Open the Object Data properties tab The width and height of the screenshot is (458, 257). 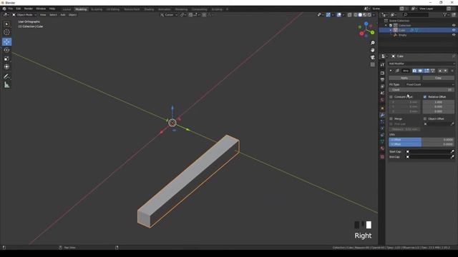click(382, 141)
